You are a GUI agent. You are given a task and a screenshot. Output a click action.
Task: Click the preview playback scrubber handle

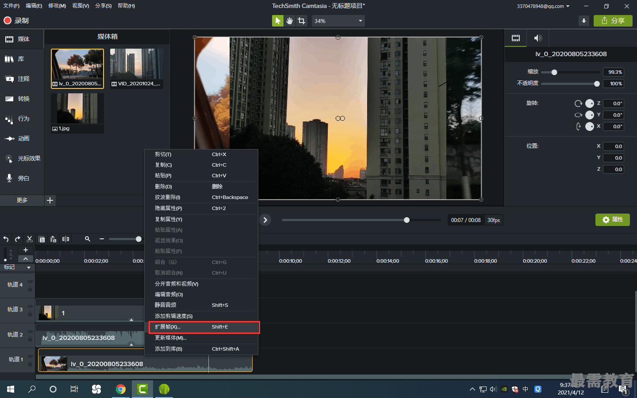coord(407,220)
